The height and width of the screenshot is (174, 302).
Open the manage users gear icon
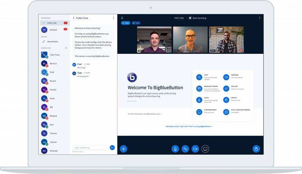(66, 48)
